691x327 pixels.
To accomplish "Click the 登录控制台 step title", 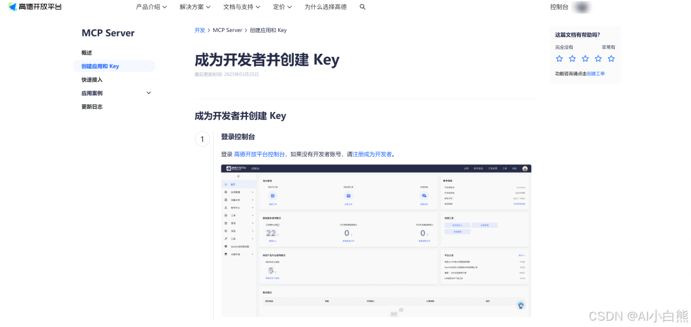I will (x=238, y=136).
